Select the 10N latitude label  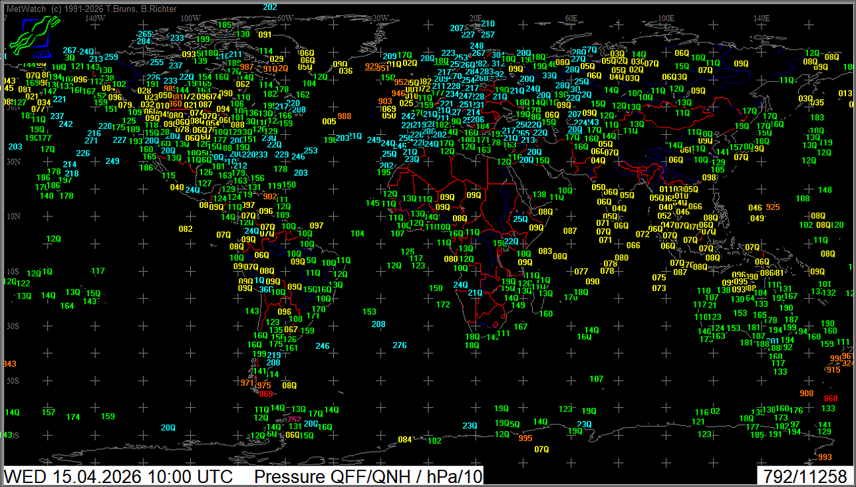(13, 217)
